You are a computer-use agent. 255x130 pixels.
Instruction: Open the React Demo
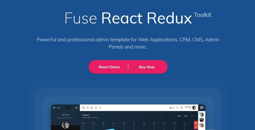point(109,67)
